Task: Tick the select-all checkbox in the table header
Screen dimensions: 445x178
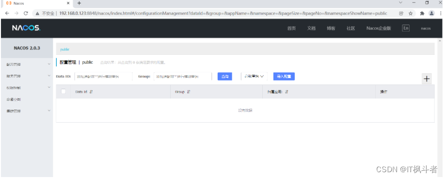Action: tap(64, 91)
